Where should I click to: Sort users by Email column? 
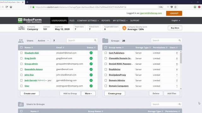(60, 47)
